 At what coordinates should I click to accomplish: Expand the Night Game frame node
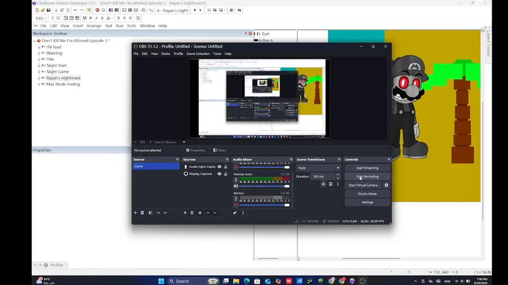coord(39,72)
